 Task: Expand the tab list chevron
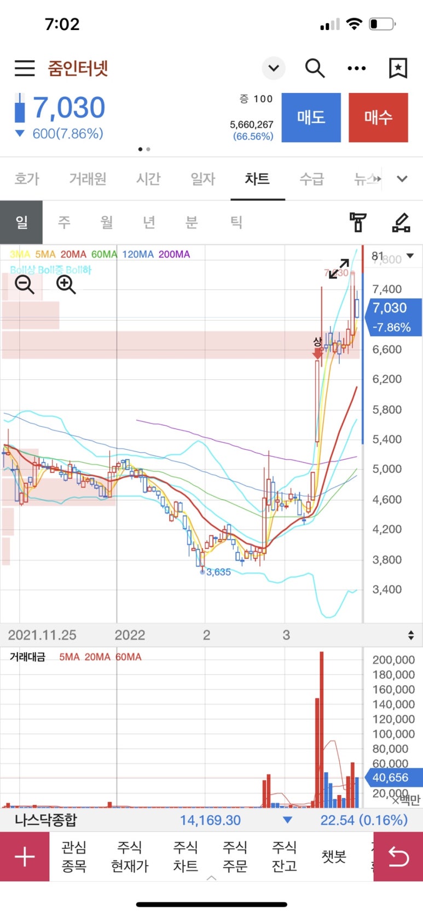(x=402, y=178)
